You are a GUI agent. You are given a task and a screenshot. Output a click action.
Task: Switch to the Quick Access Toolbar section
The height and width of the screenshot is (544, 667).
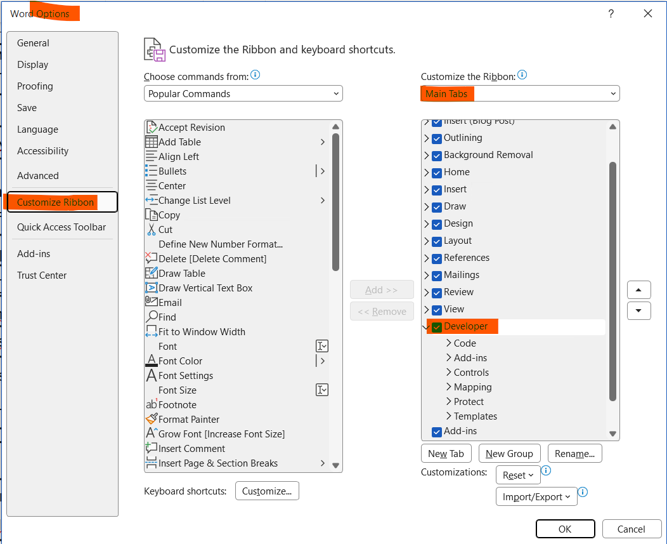click(62, 227)
